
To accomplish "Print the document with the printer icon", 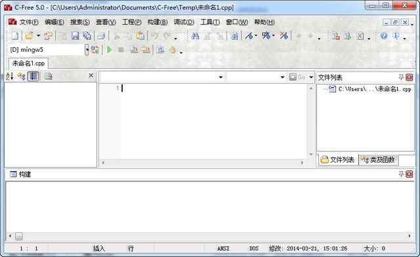I will point(101,35).
